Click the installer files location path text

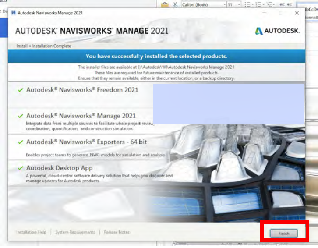click(x=156, y=67)
